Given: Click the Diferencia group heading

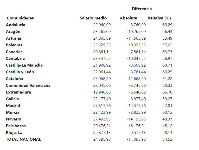Looking at the screenshot, I should [x=142, y=9].
